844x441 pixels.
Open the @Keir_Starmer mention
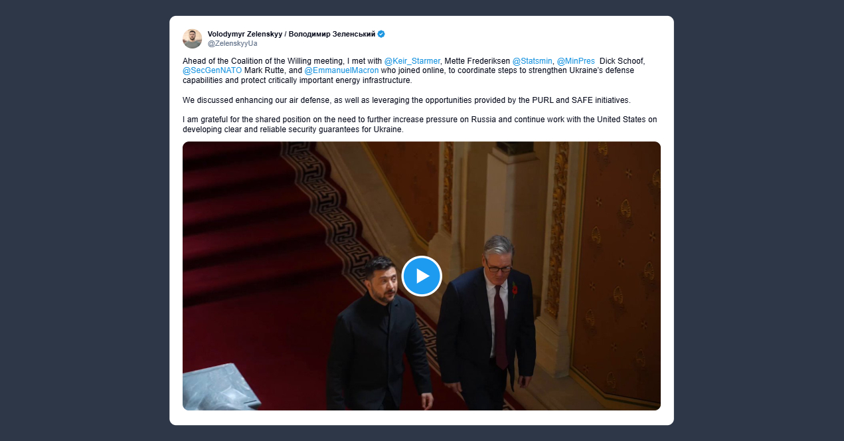tap(412, 61)
